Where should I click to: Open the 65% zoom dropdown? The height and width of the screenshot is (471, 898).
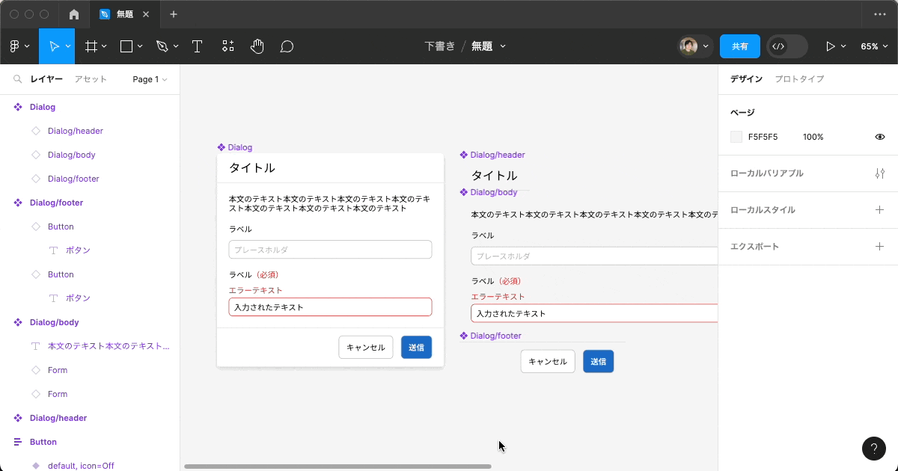coord(874,46)
